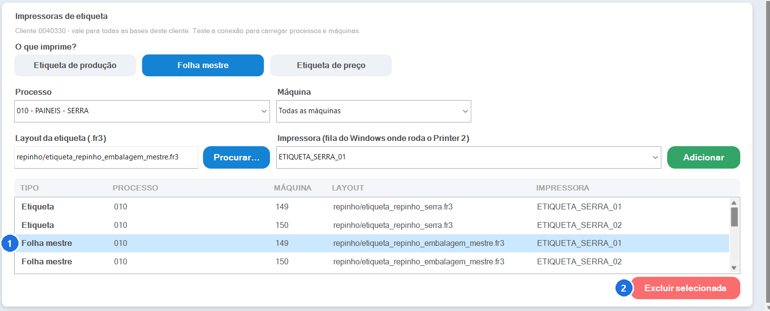The image size is (770, 311).
Task: Click ETIQUETA_SERRA_02 in the Etiqueta row
Action: point(579,225)
